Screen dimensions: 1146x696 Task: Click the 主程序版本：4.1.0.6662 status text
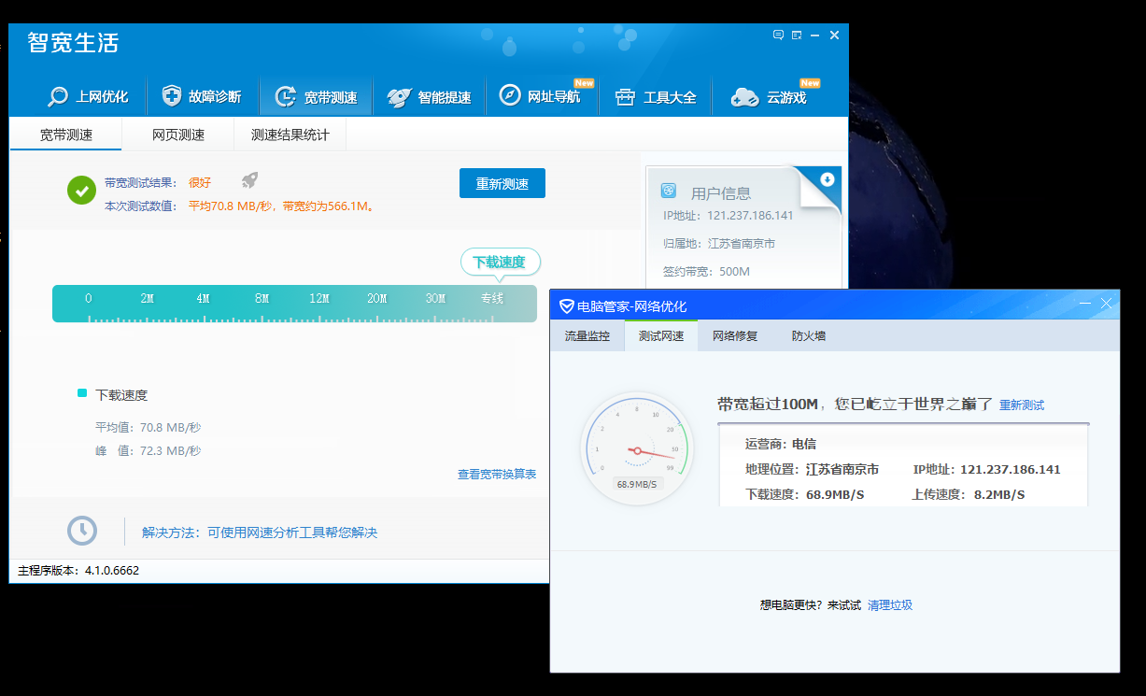pyautogui.click(x=78, y=571)
